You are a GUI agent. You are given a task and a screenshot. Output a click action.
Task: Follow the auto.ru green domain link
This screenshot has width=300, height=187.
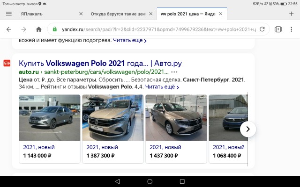click(x=29, y=72)
